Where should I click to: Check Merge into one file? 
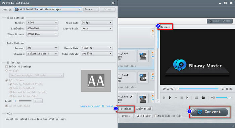tap(155, 116)
